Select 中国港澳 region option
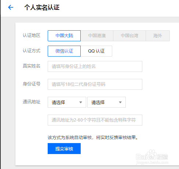Image resolution: width=179 pixels, height=169 pixels. 97,36
